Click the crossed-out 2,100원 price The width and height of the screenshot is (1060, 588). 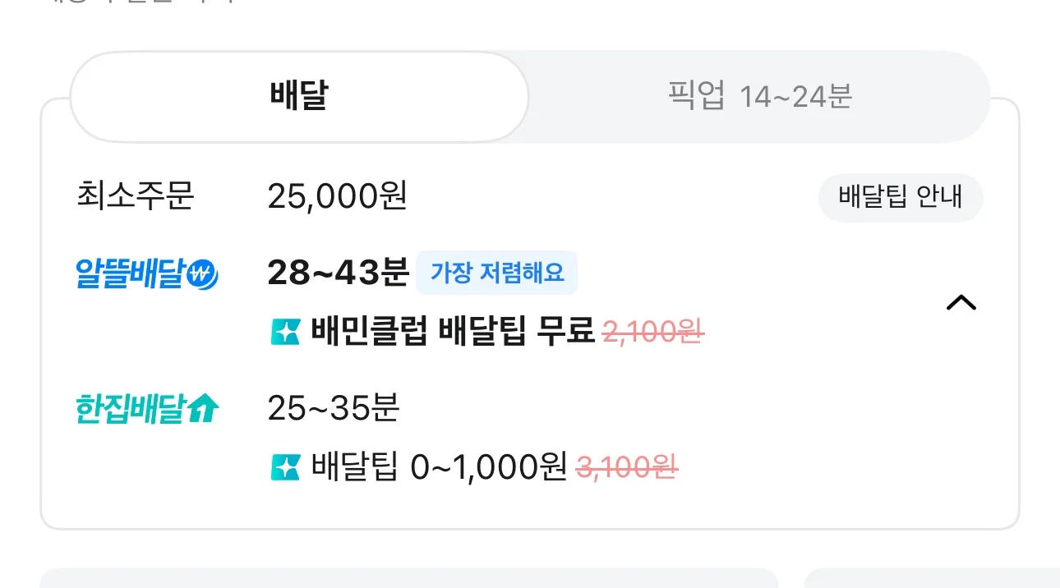point(654,333)
